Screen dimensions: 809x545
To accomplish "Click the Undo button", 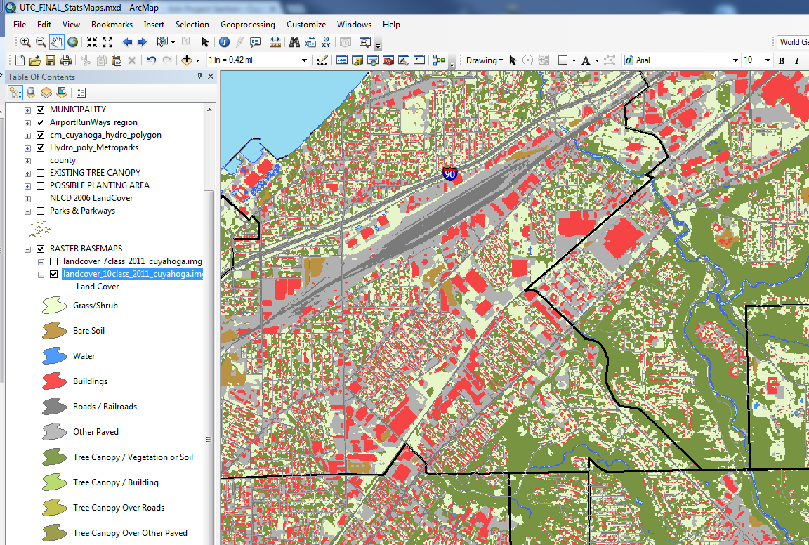I will 151,60.
